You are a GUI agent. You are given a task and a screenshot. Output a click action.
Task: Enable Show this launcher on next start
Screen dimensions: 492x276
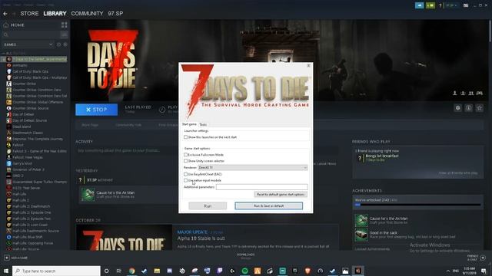point(185,137)
